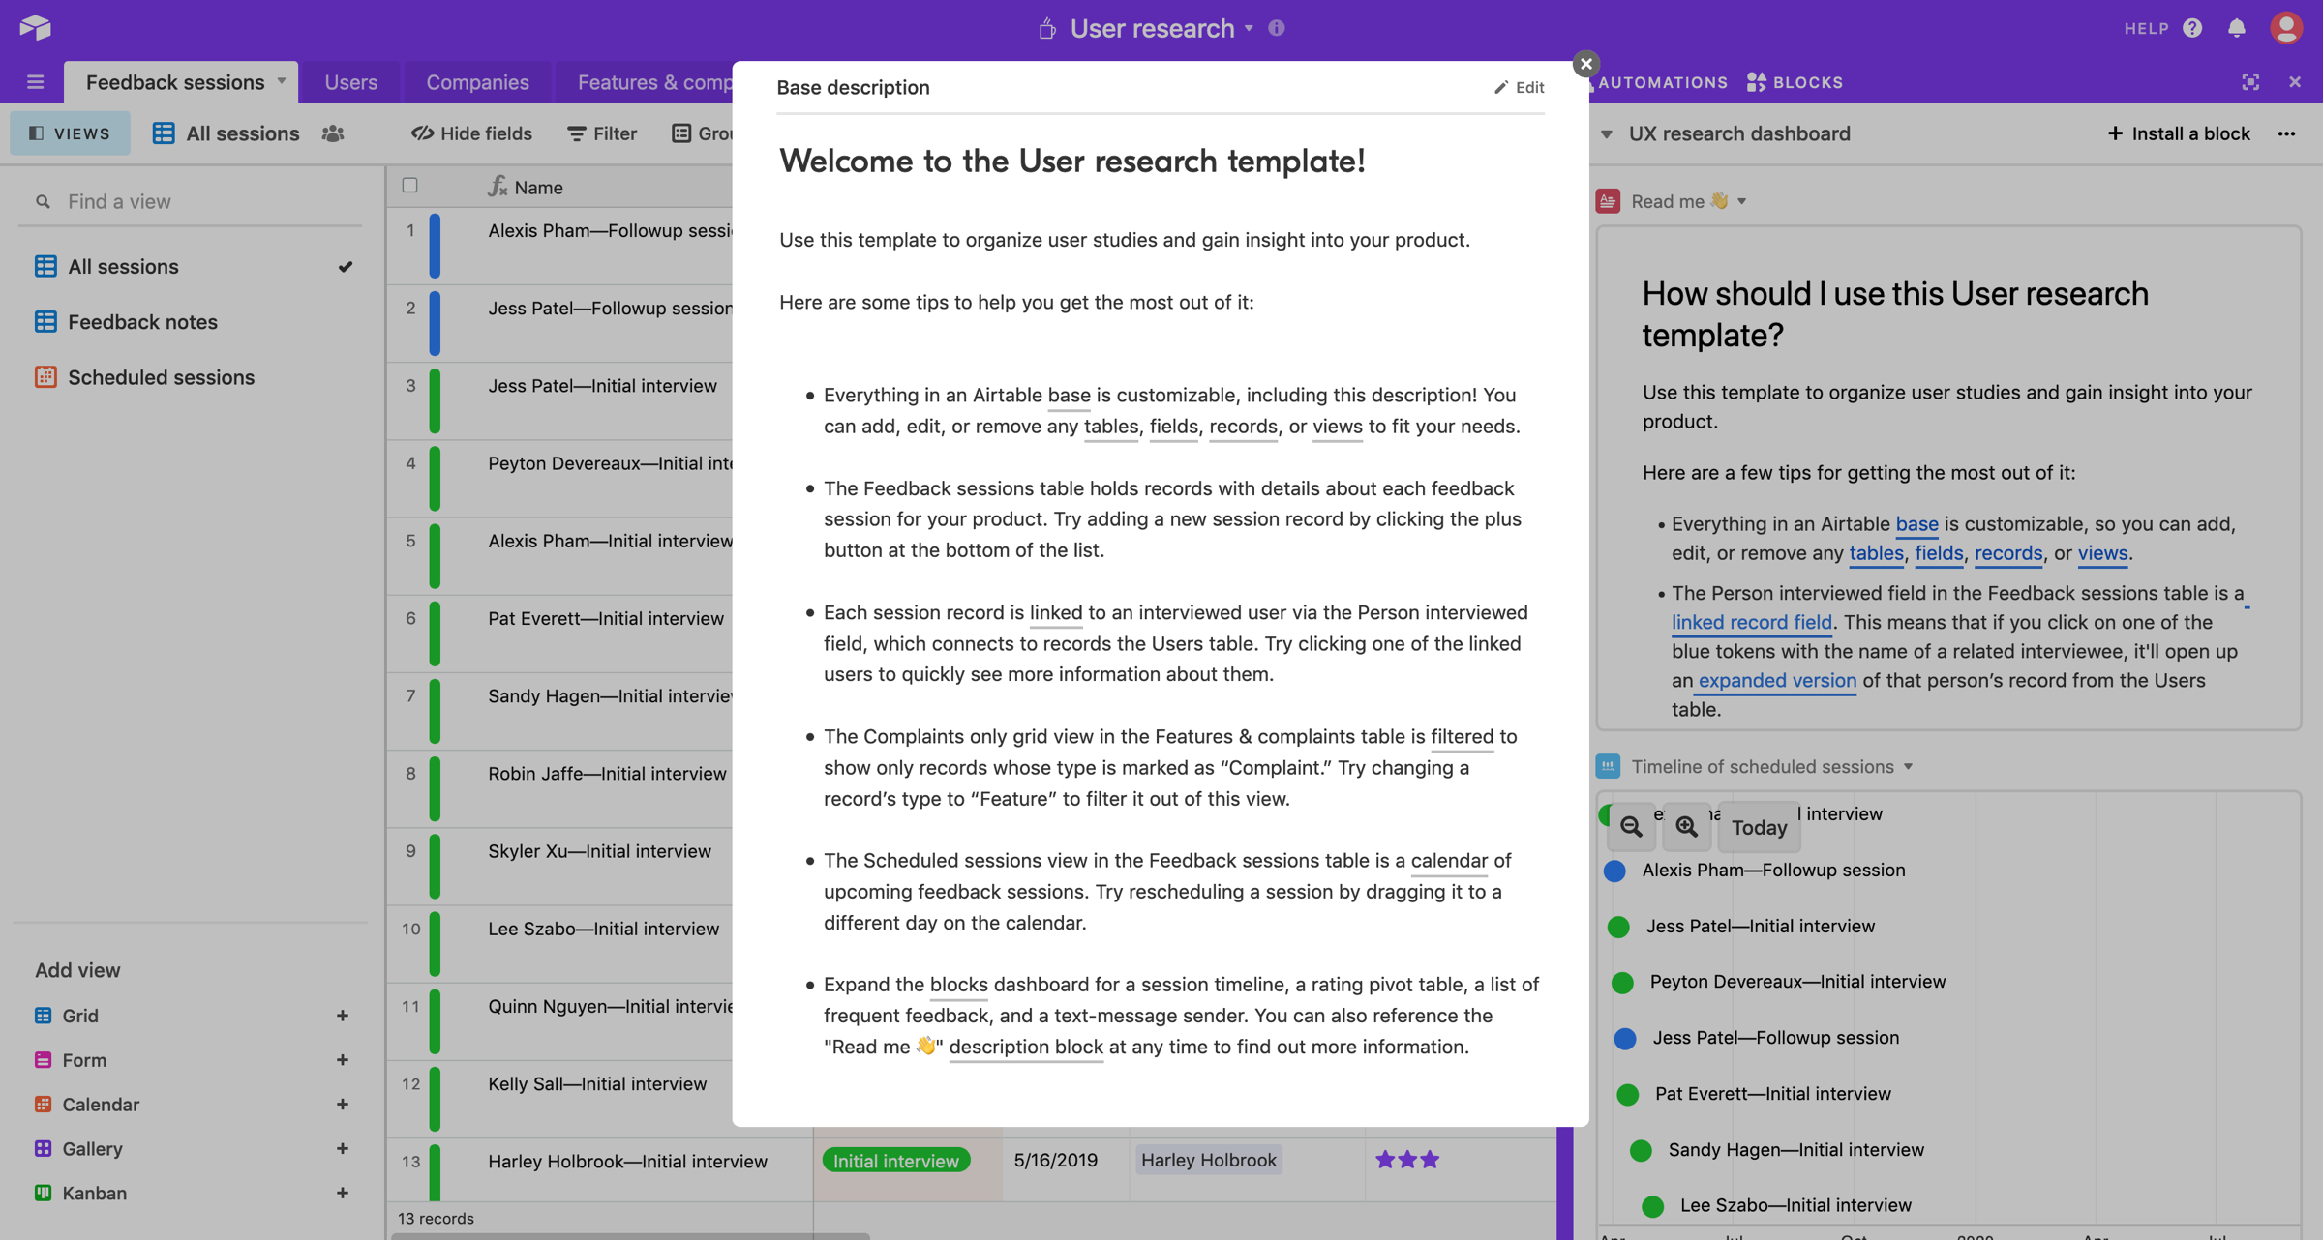2323x1240 pixels.
Task: Switch to the Companies table tab
Action: [x=477, y=82]
